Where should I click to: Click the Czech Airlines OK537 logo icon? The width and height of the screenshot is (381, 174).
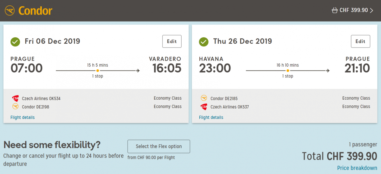coord(204,107)
